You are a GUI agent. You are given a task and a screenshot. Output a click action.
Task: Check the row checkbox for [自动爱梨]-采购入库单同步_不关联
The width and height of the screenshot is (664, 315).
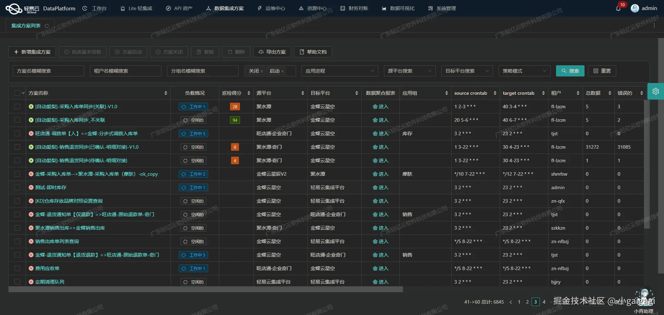17,120
